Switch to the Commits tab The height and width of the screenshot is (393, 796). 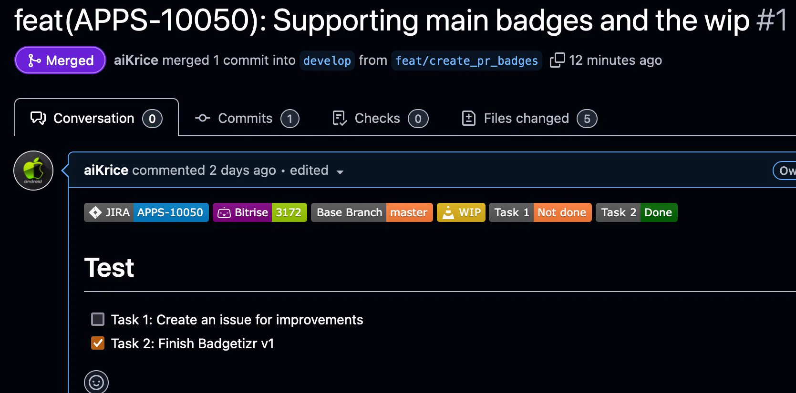[x=247, y=119]
